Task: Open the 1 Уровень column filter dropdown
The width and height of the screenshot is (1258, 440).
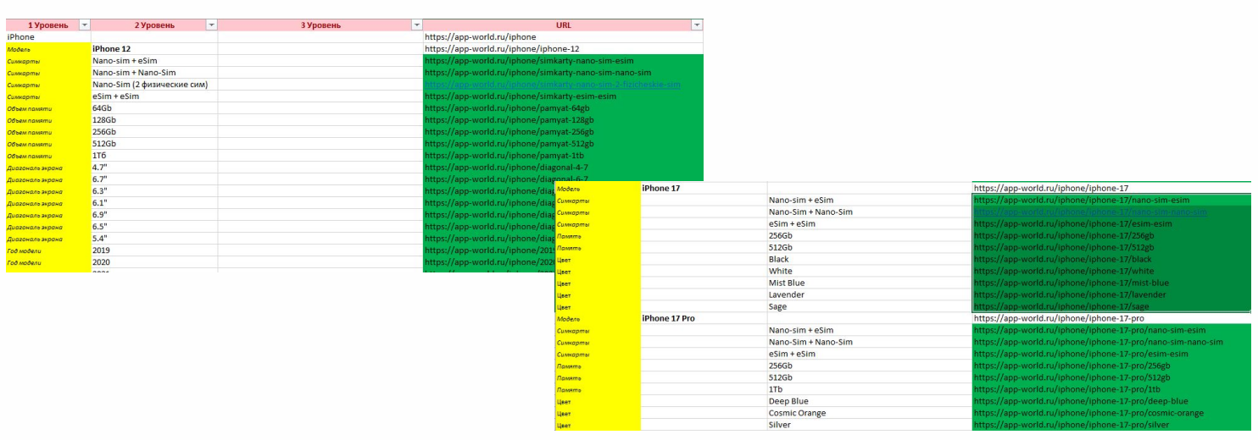Action: (x=83, y=25)
